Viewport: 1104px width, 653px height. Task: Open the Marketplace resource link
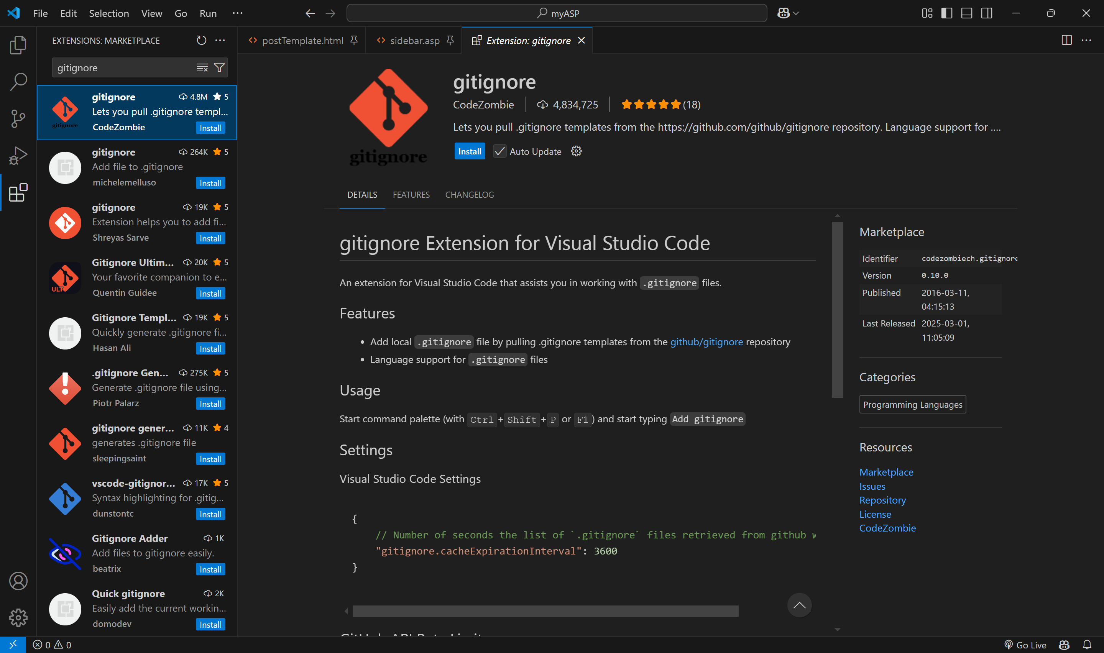pos(886,472)
